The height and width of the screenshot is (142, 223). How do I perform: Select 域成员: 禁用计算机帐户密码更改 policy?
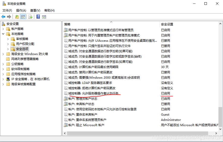[90, 72]
